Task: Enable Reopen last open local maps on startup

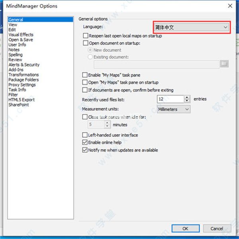Action: 86,36
